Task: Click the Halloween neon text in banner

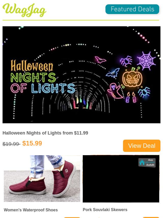Action: [32, 66]
